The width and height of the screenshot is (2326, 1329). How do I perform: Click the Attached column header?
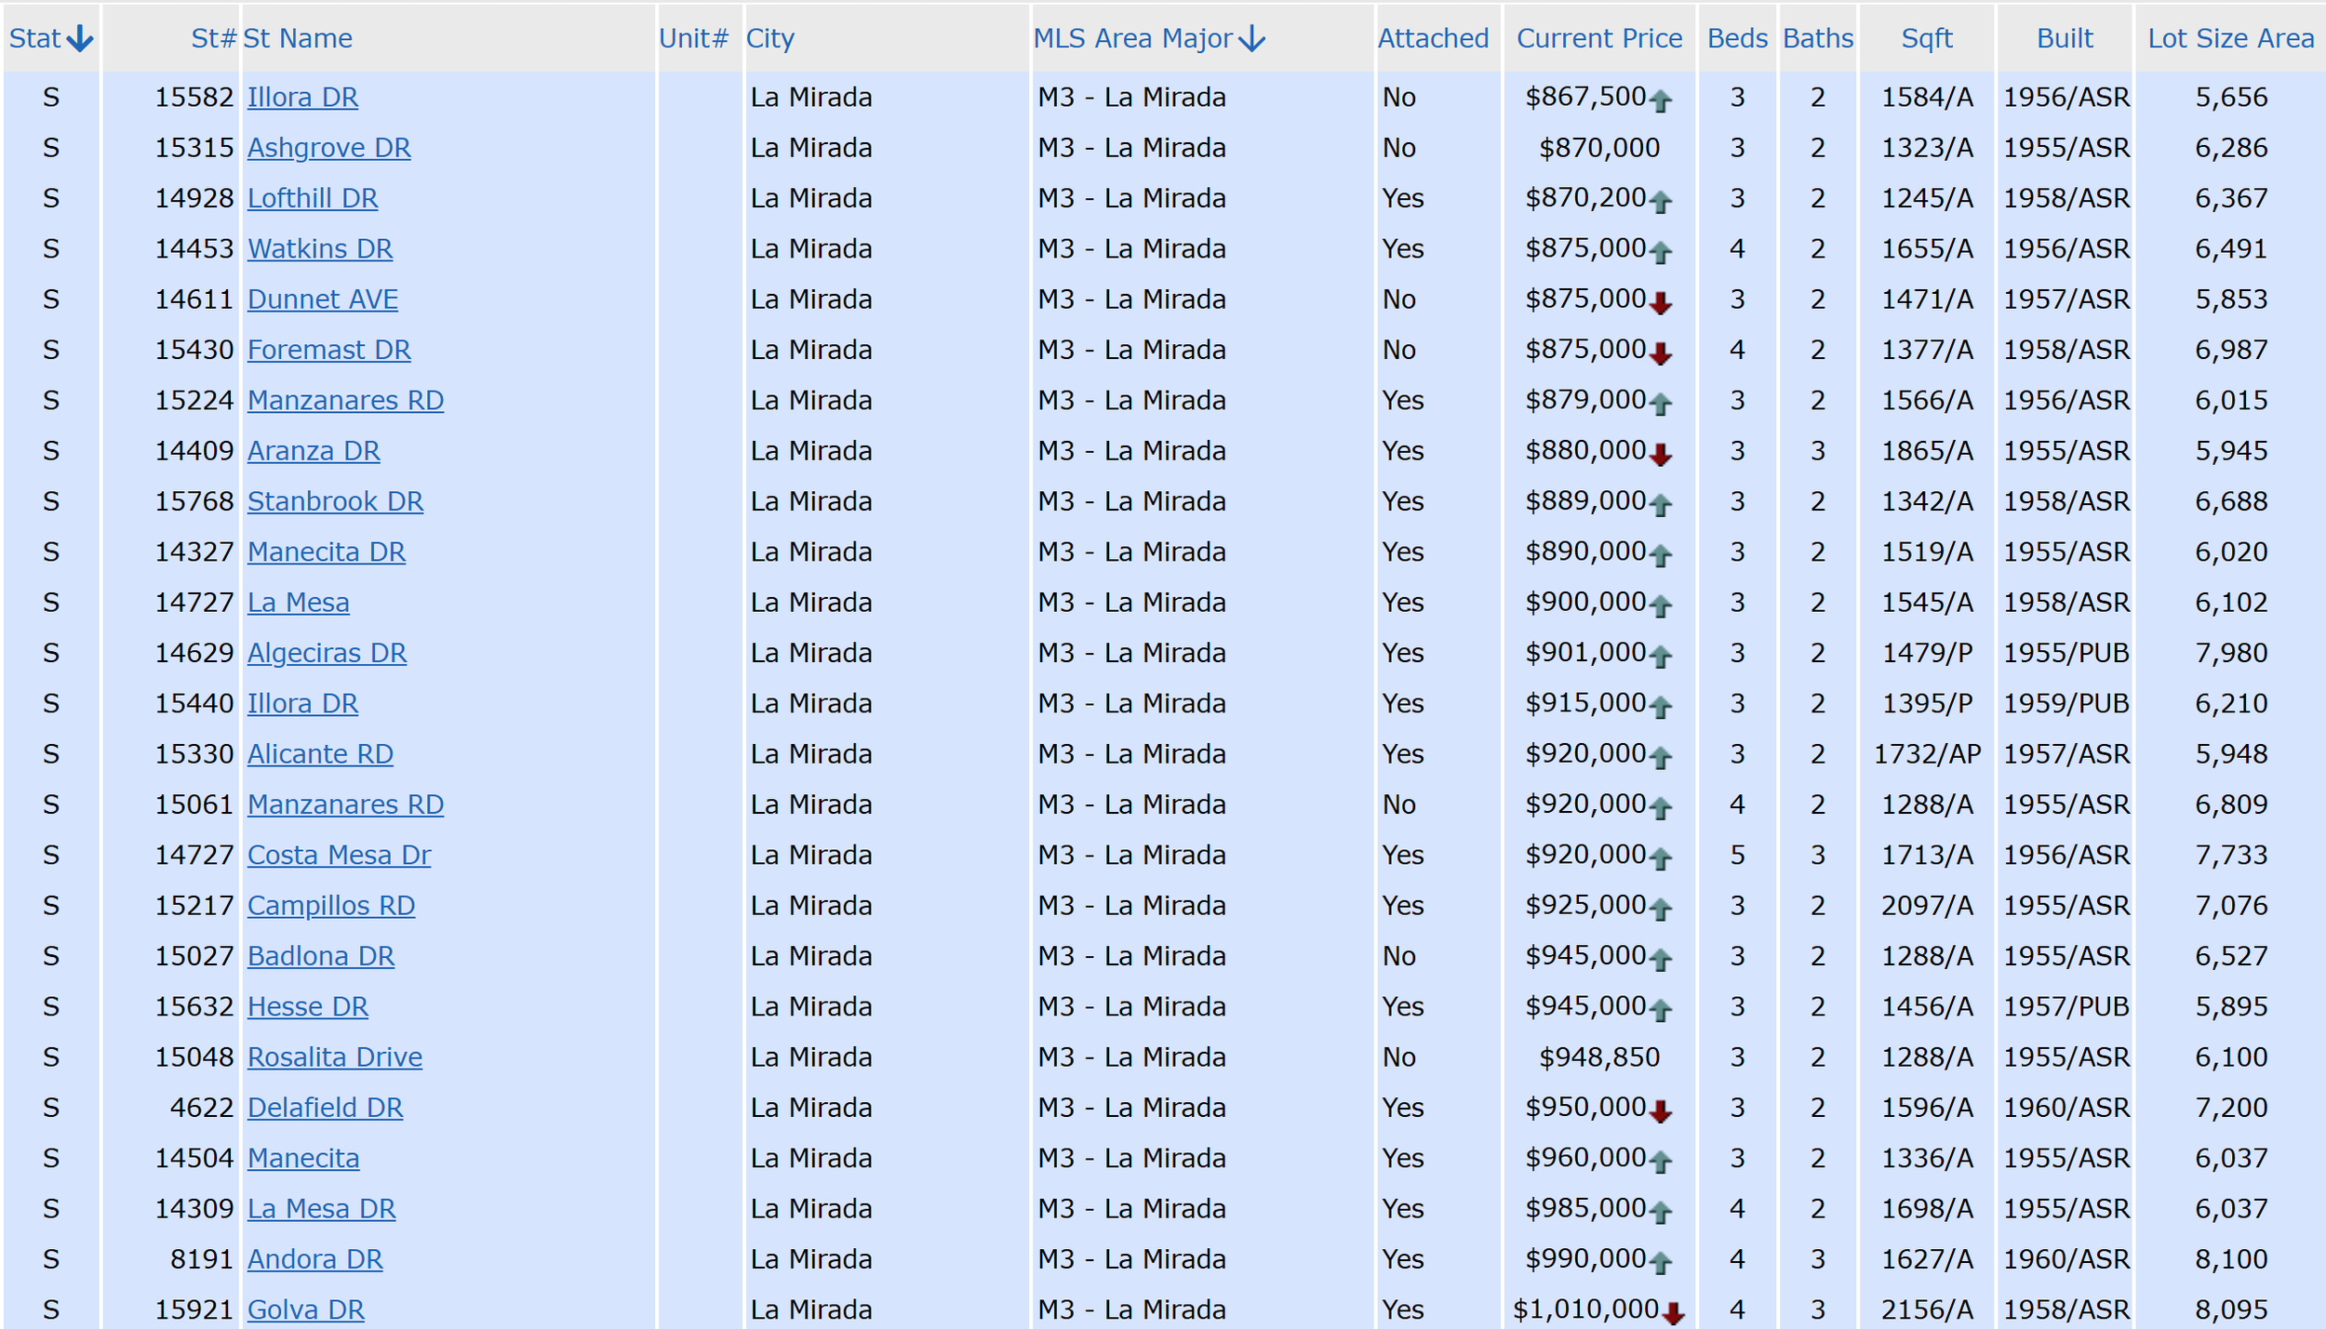point(1433,38)
